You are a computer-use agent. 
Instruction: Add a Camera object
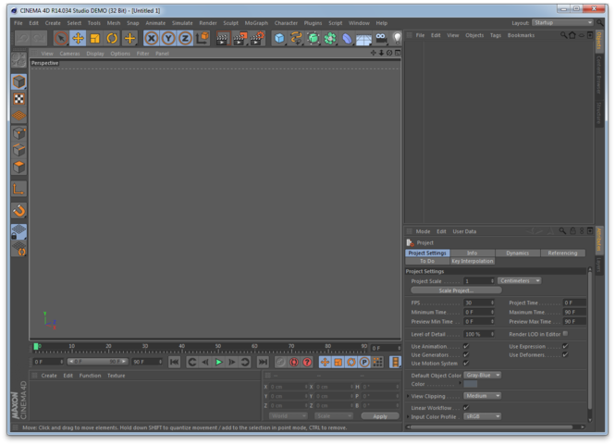coord(381,38)
